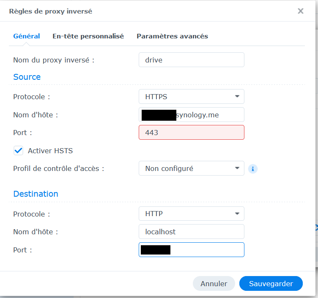The height and width of the screenshot is (298, 318).
Task: Switch to the Général tab
Action: pos(27,36)
